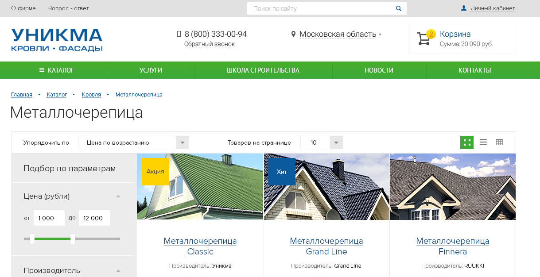Click the Обратный звонок link
This screenshot has height=277, width=540.
coord(210,44)
